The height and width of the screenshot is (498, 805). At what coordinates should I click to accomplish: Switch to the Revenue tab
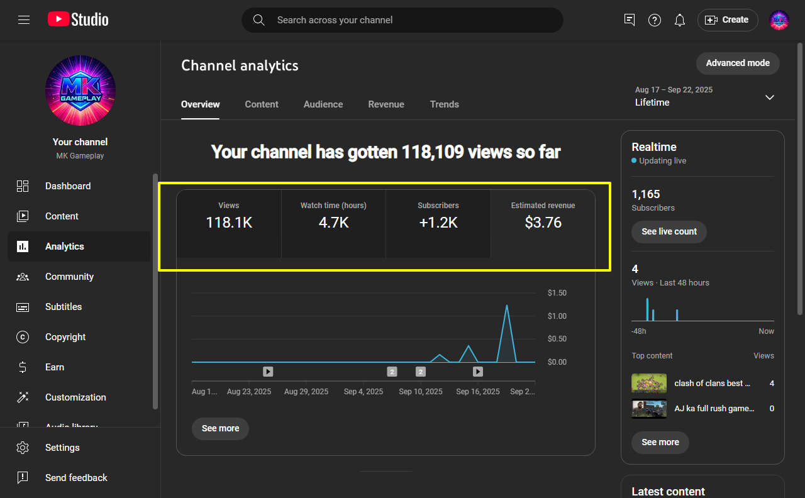386,104
